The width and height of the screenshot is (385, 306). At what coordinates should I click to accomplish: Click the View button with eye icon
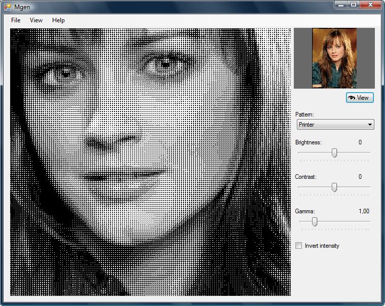coord(360,98)
